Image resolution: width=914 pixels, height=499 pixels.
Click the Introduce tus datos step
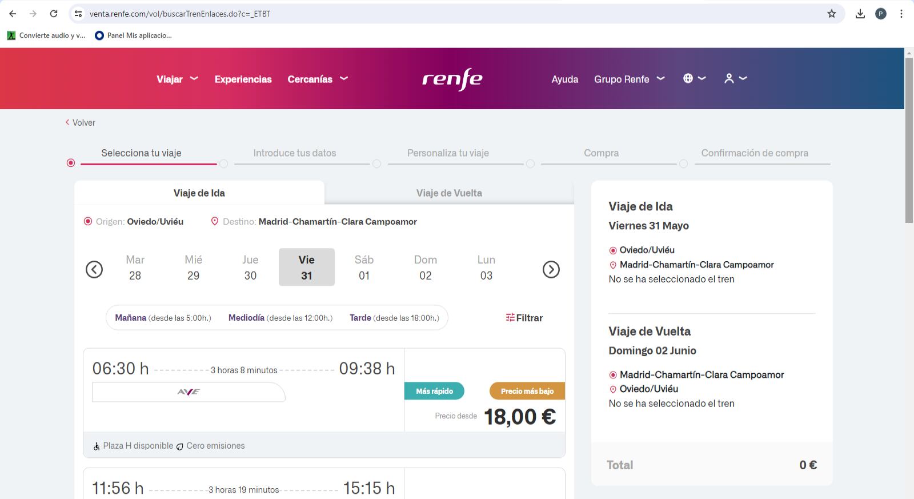(295, 153)
